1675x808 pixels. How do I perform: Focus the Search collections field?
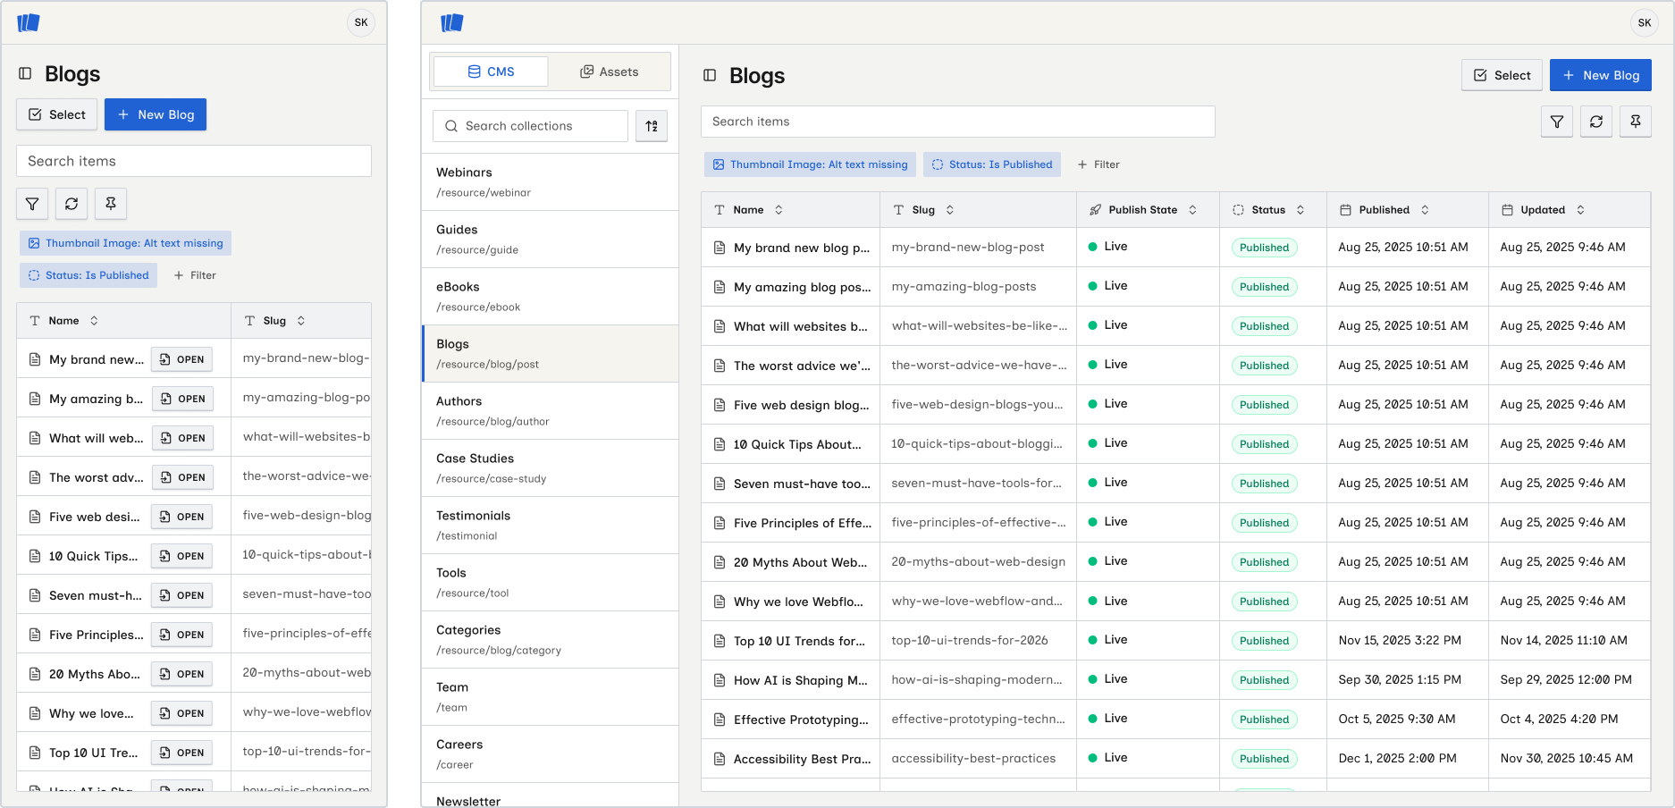coord(531,126)
